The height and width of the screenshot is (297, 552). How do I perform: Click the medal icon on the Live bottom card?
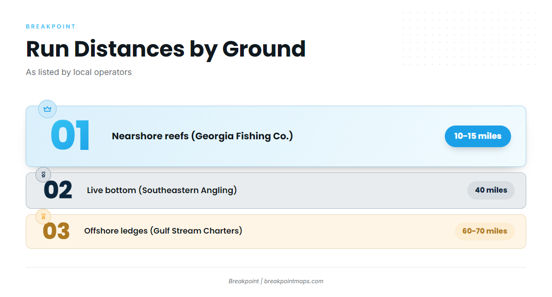pos(43,175)
